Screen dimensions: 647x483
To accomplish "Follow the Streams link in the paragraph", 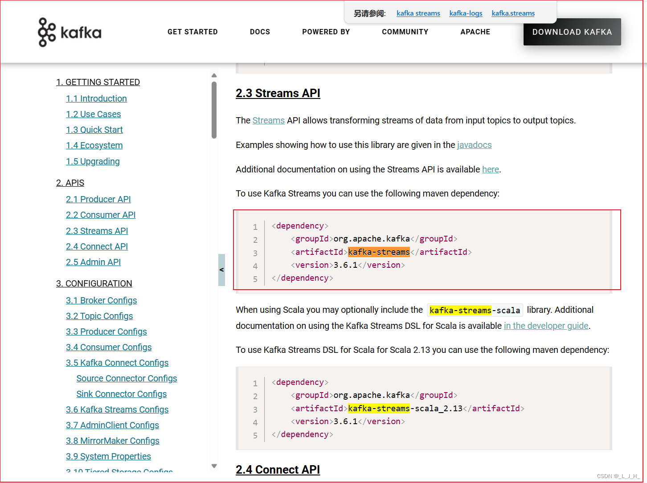I will [268, 120].
